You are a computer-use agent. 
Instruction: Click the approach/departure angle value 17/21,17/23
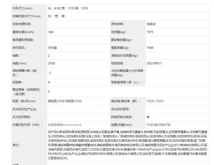pyautogui.click(x=155, y=101)
